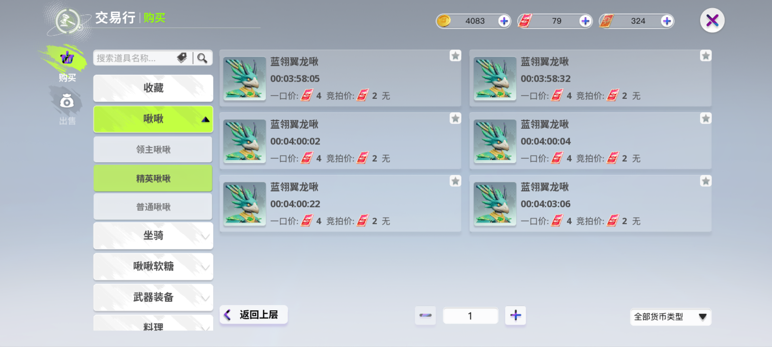
Task: Expand the 武器装备 category
Action: click(153, 297)
